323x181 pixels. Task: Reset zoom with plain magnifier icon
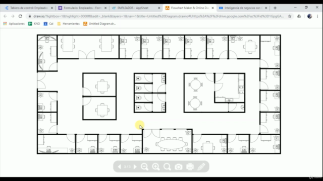[x=167, y=166]
